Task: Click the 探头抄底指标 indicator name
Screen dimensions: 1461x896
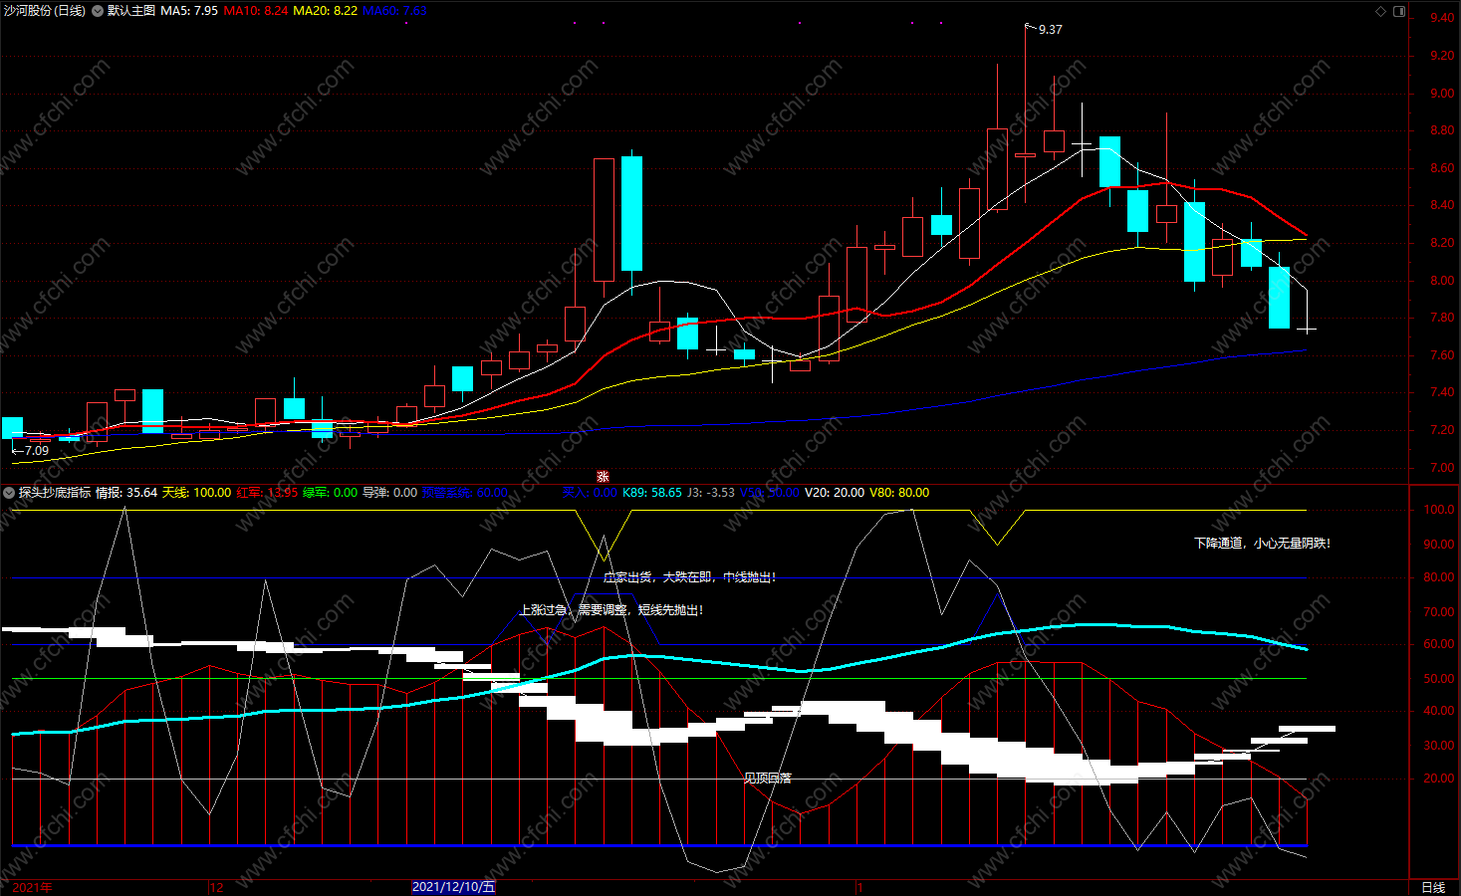Action: (55, 493)
